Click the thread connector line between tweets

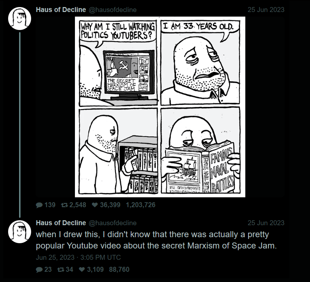pyautogui.click(x=20, y=125)
